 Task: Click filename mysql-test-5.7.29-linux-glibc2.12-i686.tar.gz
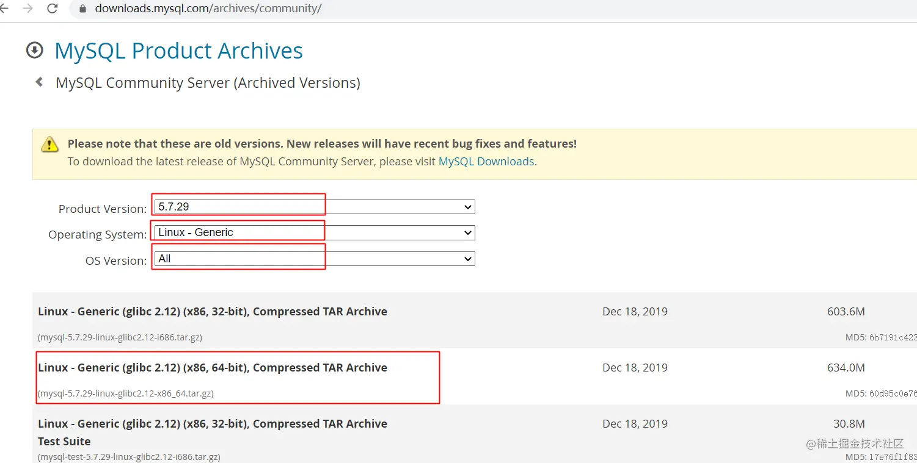[129, 456]
